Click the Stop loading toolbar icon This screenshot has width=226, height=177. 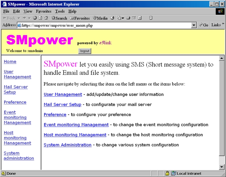pyautogui.click(x=35, y=18)
